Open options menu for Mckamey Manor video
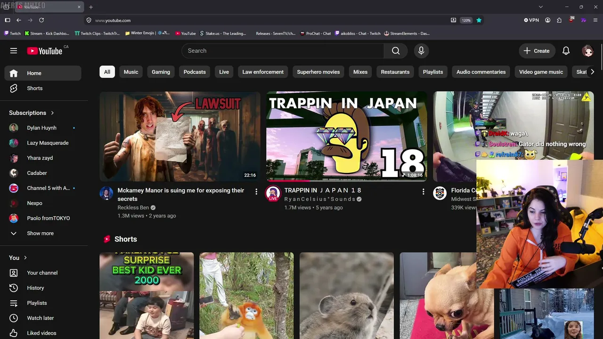603x339 pixels. click(256, 192)
